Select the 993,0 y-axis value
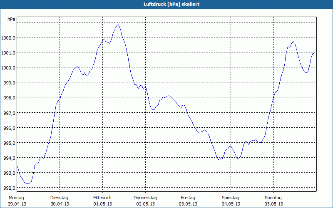Image resolution: width=333 pixels, height=208 pixels. tap(9, 173)
